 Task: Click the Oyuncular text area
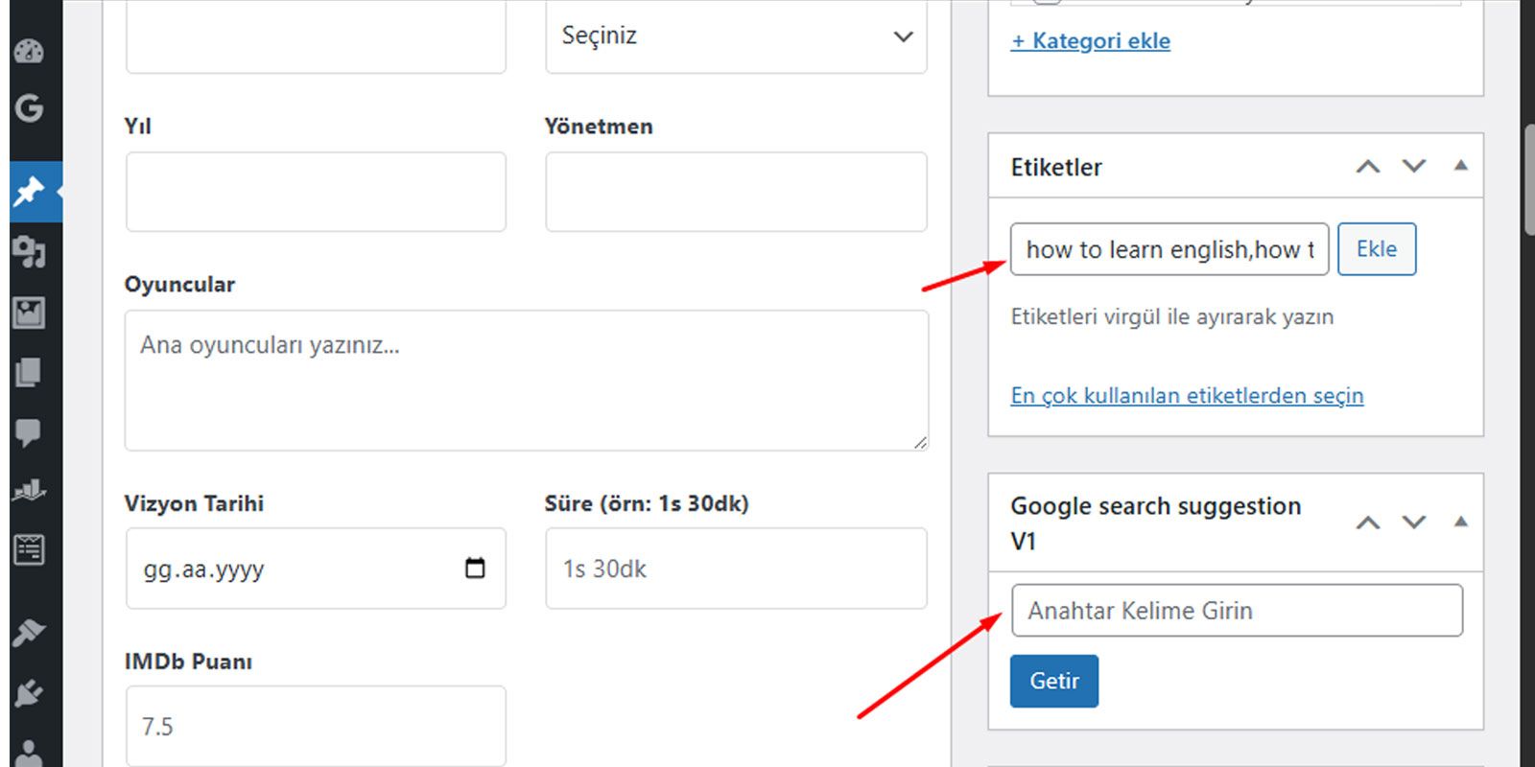(526, 381)
